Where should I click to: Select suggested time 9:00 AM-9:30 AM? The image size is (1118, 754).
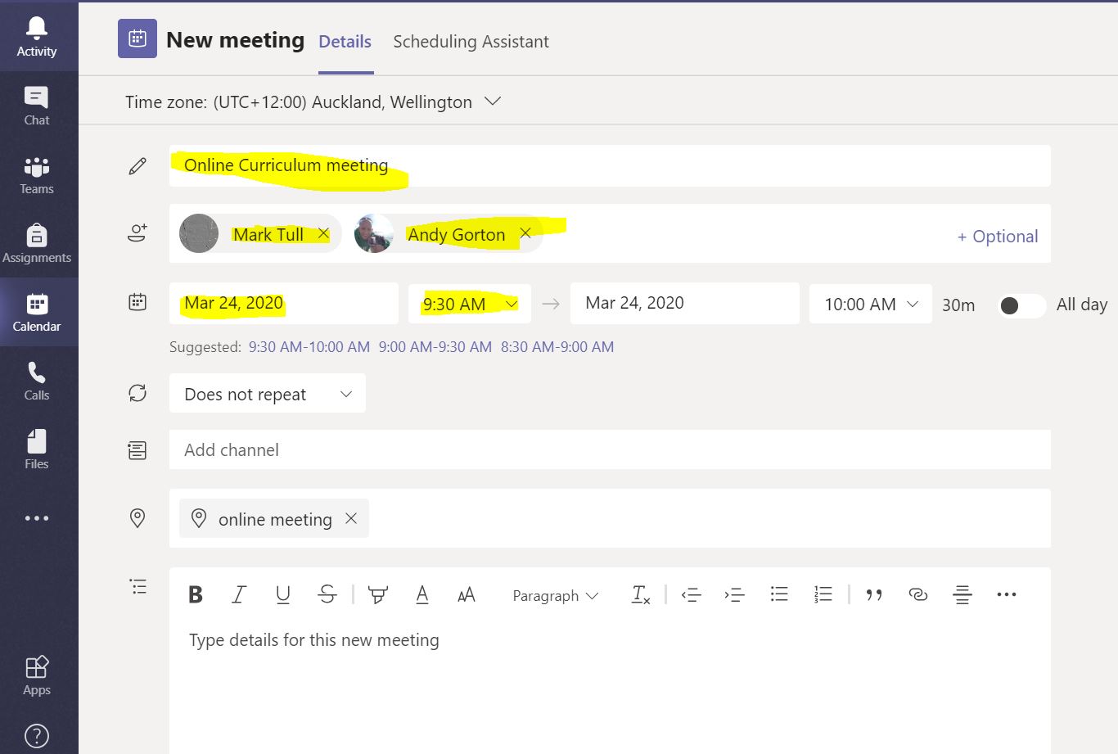coord(430,346)
